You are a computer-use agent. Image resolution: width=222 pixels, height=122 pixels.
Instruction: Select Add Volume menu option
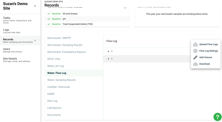205,57
